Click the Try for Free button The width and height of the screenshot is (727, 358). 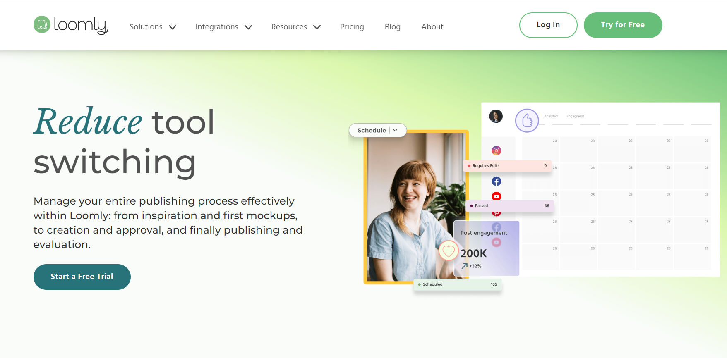point(622,25)
